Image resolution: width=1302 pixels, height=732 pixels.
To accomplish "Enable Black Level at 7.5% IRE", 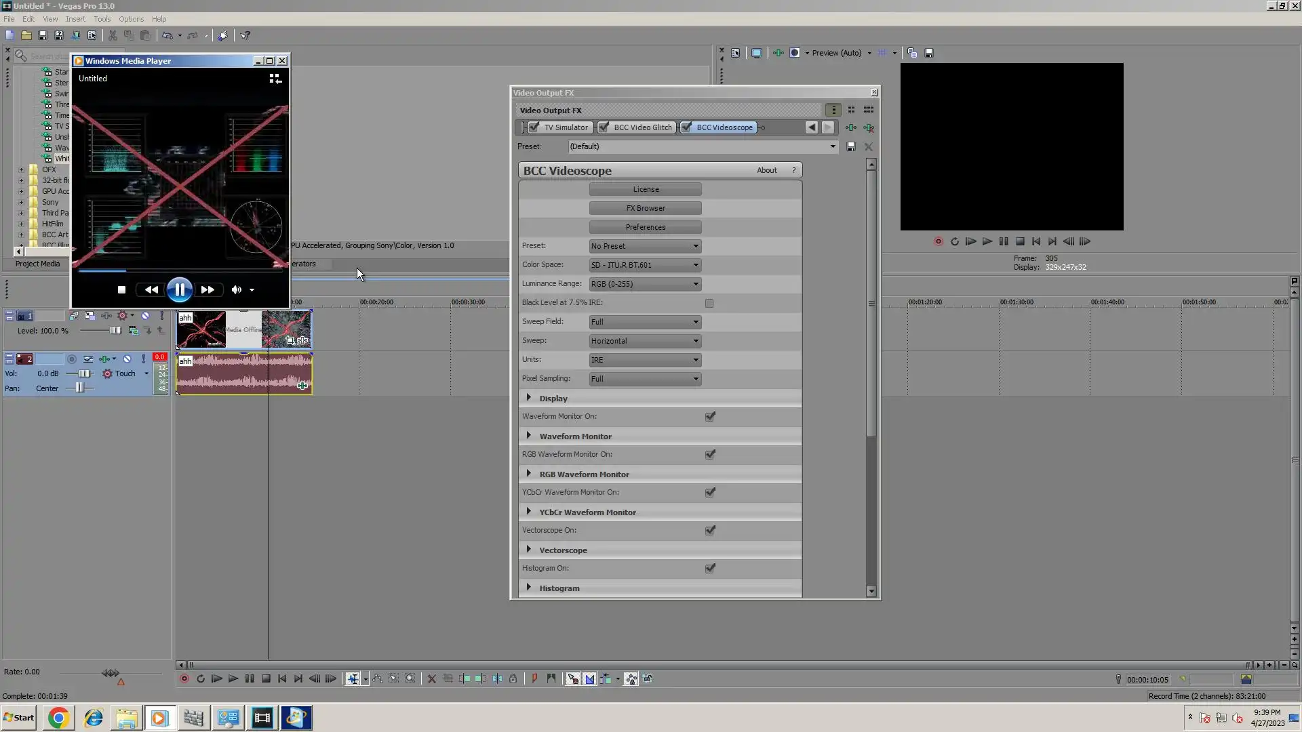I will [709, 303].
